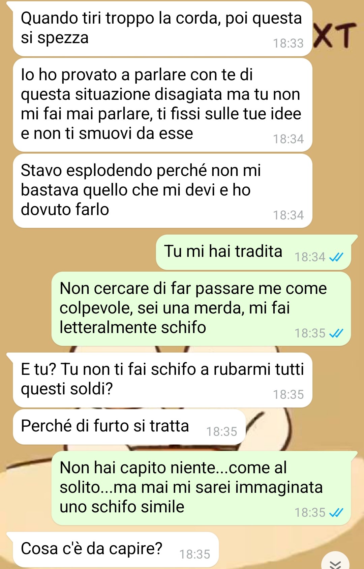
Task: Tap the 18:34 time on "non ti smuovi" bubble
Action: click(288, 139)
